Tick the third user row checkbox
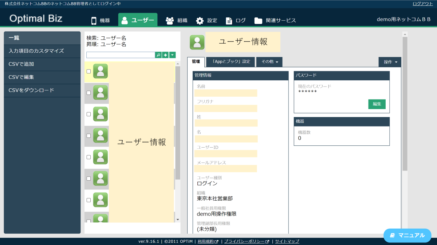Screen dimensions: 437x245 (88, 114)
